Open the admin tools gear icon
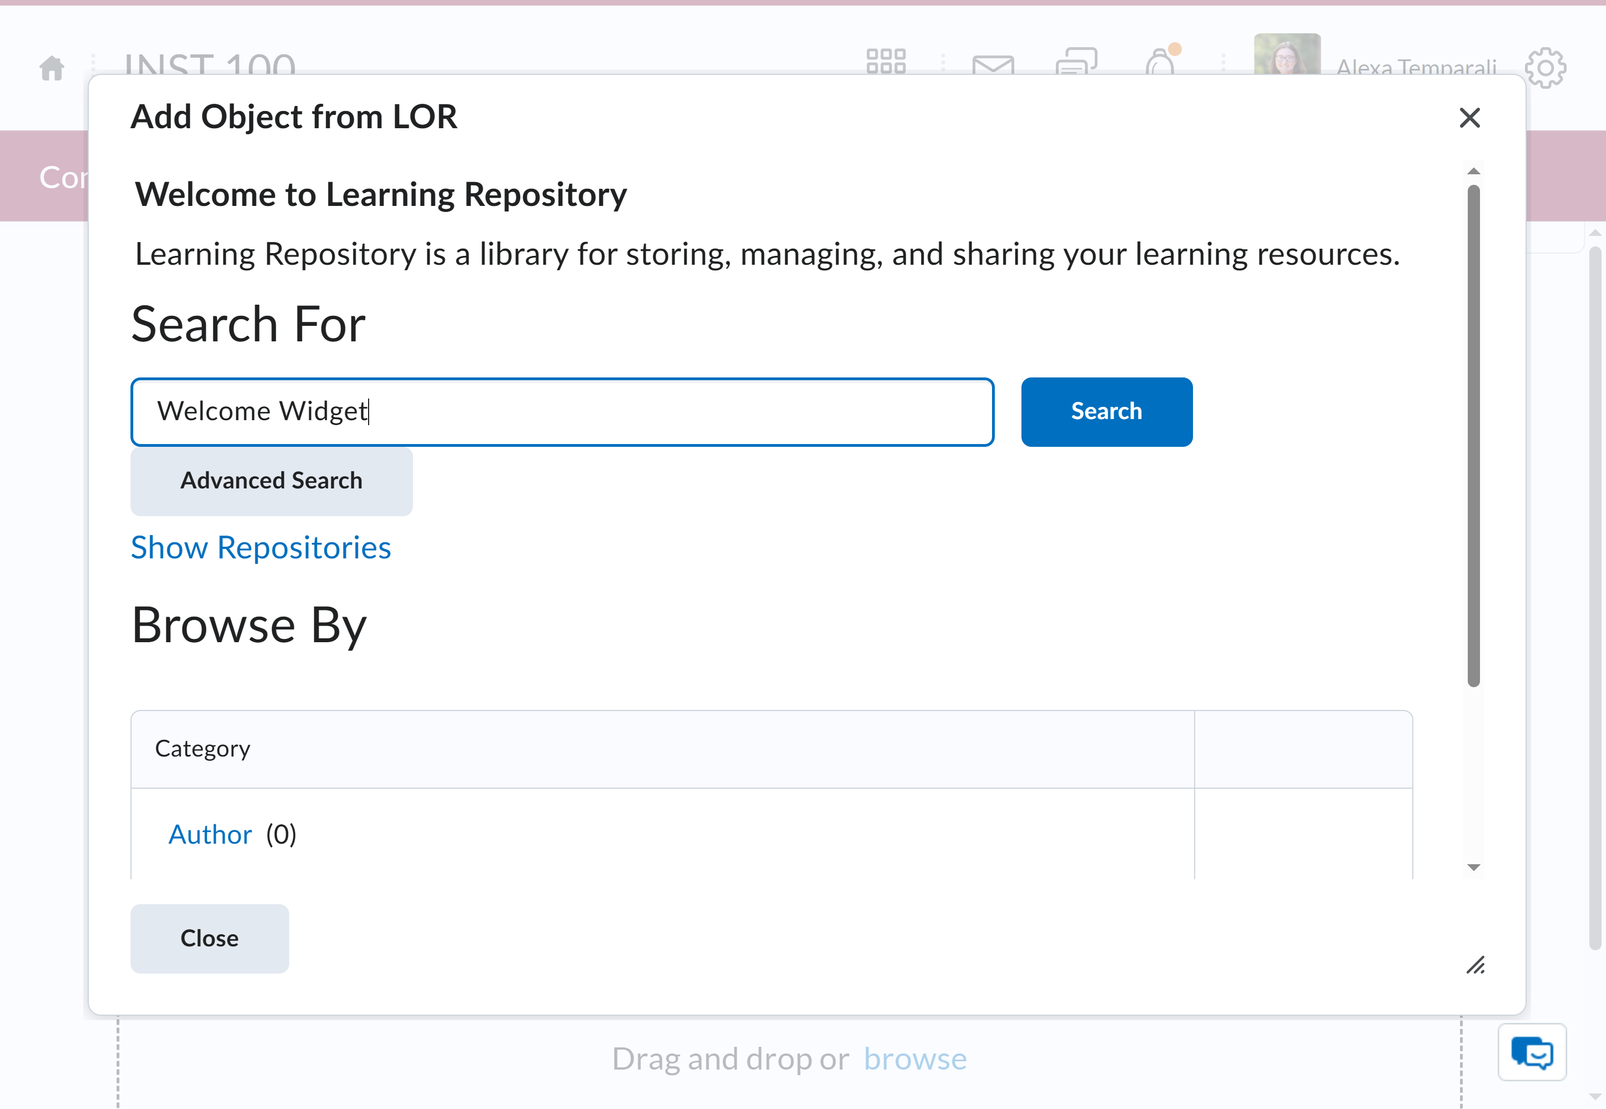The height and width of the screenshot is (1109, 1606). (x=1545, y=67)
